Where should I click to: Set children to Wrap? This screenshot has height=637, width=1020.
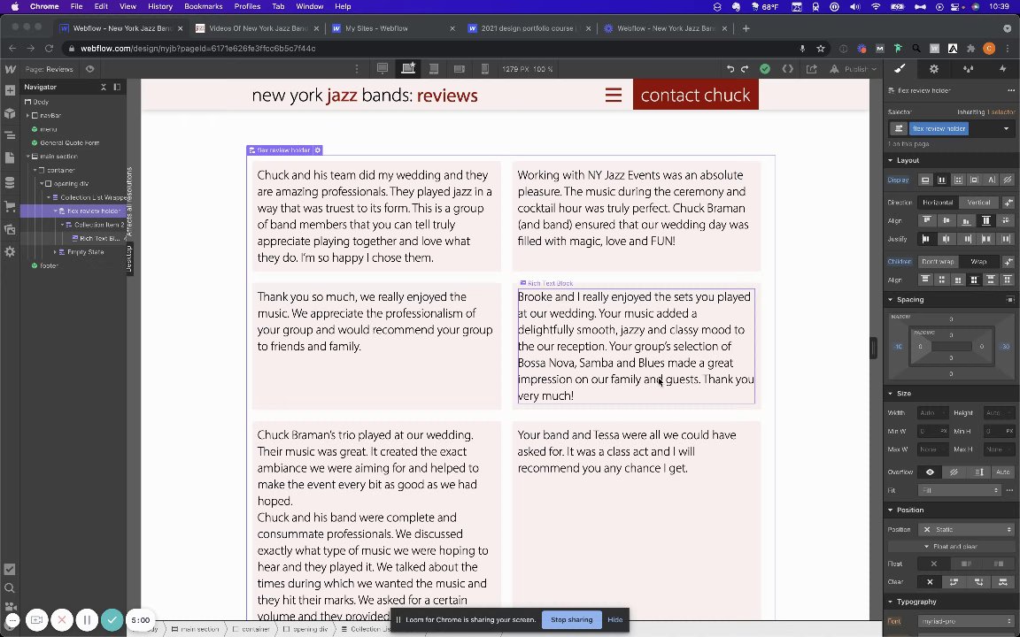[x=978, y=262]
